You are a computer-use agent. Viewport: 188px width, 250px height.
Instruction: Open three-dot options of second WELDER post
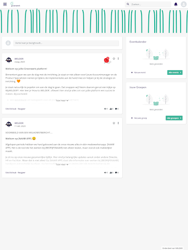[118, 123]
